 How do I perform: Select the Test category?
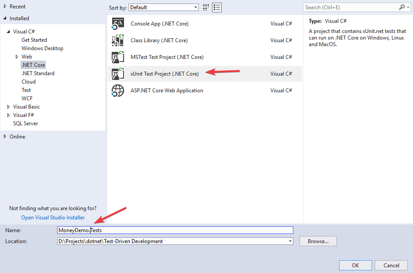[x=26, y=90]
